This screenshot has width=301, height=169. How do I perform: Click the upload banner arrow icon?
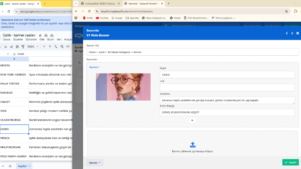[x=192, y=145]
